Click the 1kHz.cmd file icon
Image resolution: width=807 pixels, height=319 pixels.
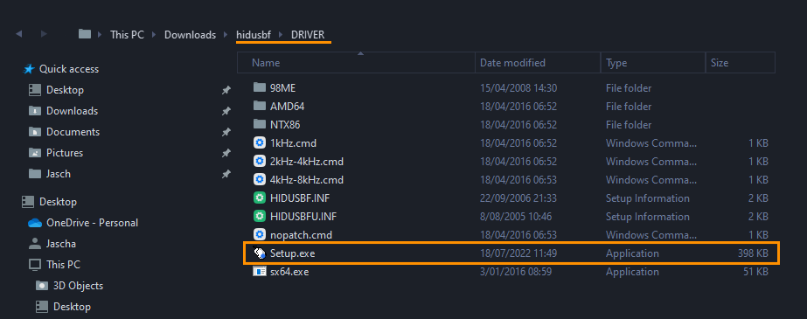coord(260,143)
